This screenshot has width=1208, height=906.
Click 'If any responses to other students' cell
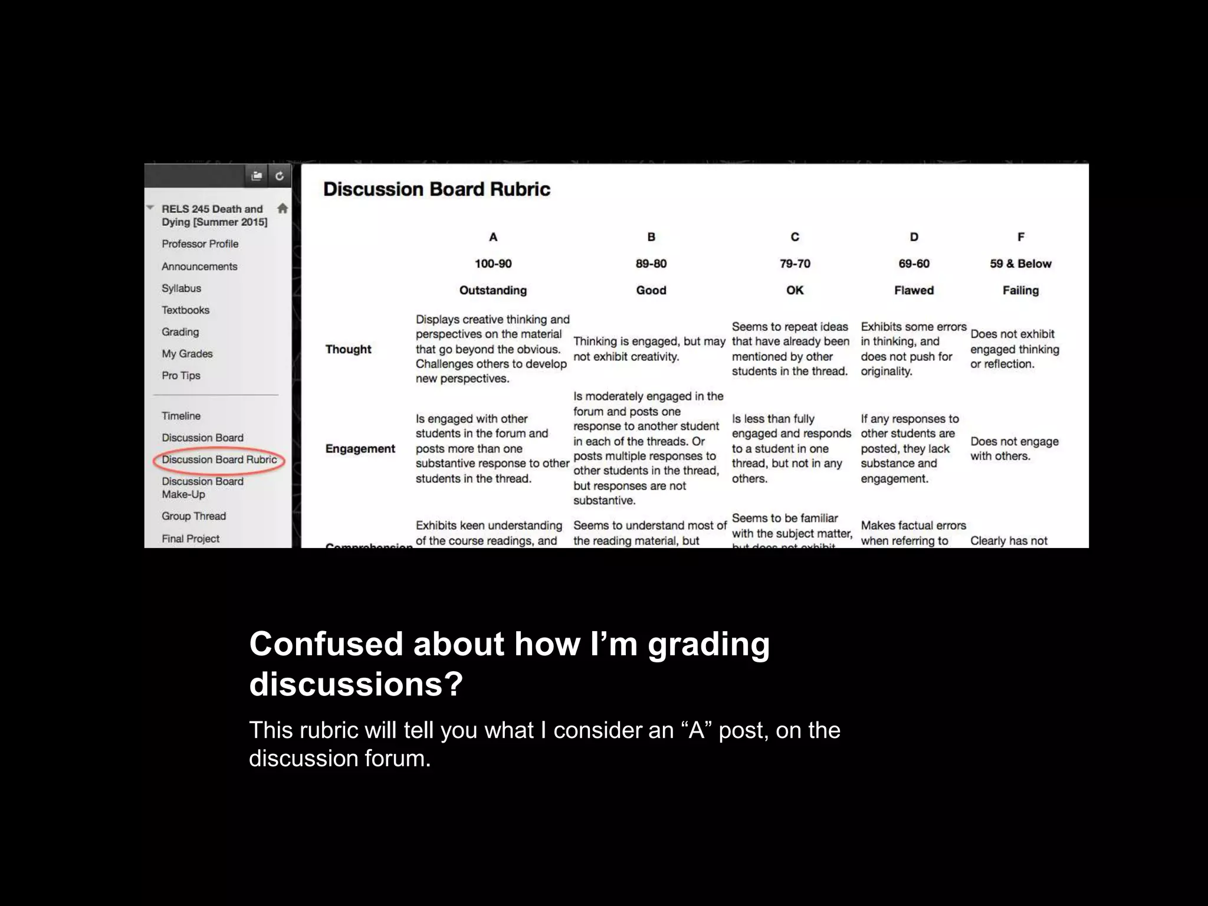tap(910, 449)
